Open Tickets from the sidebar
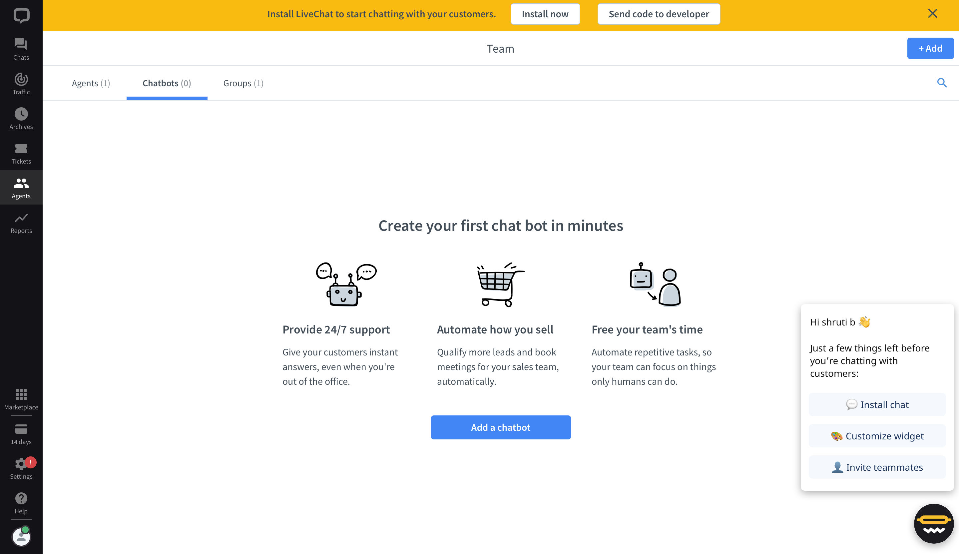 click(x=21, y=153)
